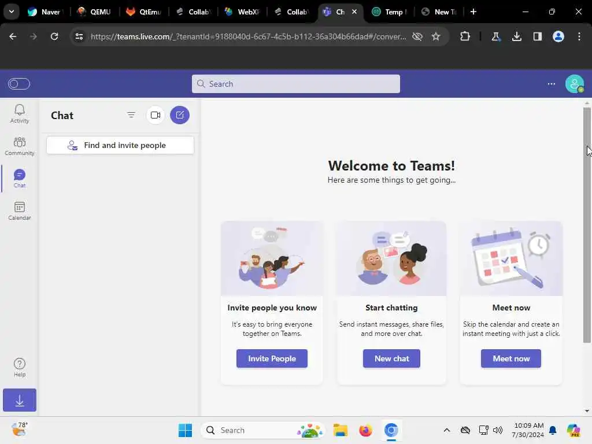Screen dimensions: 592x444
Task: Toggle the browser side panel
Action: 537,36
